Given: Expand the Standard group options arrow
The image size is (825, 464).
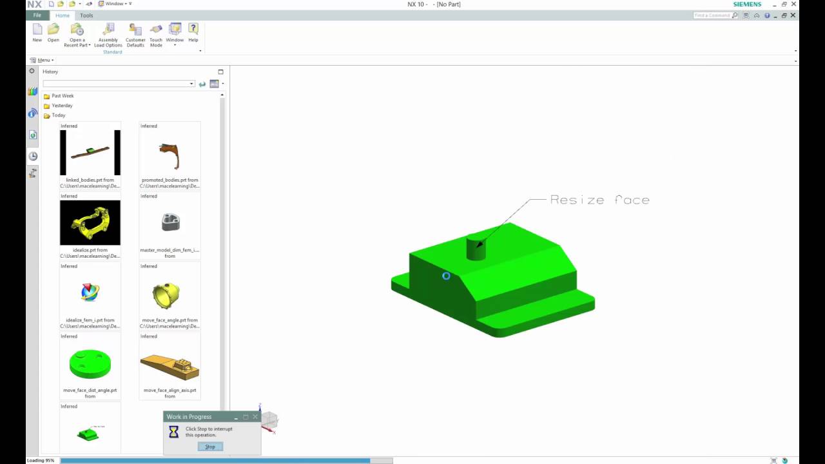Looking at the screenshot, I should 200,51.
